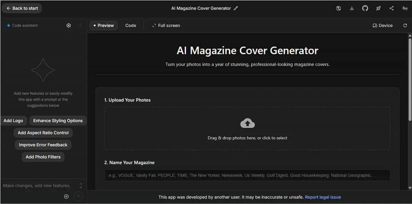Click the plus icon below the prompt box
The width and height of the screenshot is (412, 204).
pyautogui.click(x=66, y=196)
